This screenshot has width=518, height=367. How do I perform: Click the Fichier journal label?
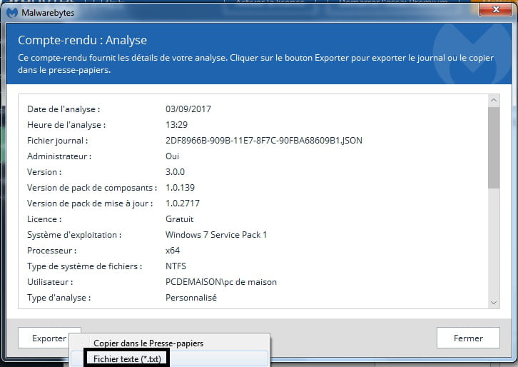58,141
